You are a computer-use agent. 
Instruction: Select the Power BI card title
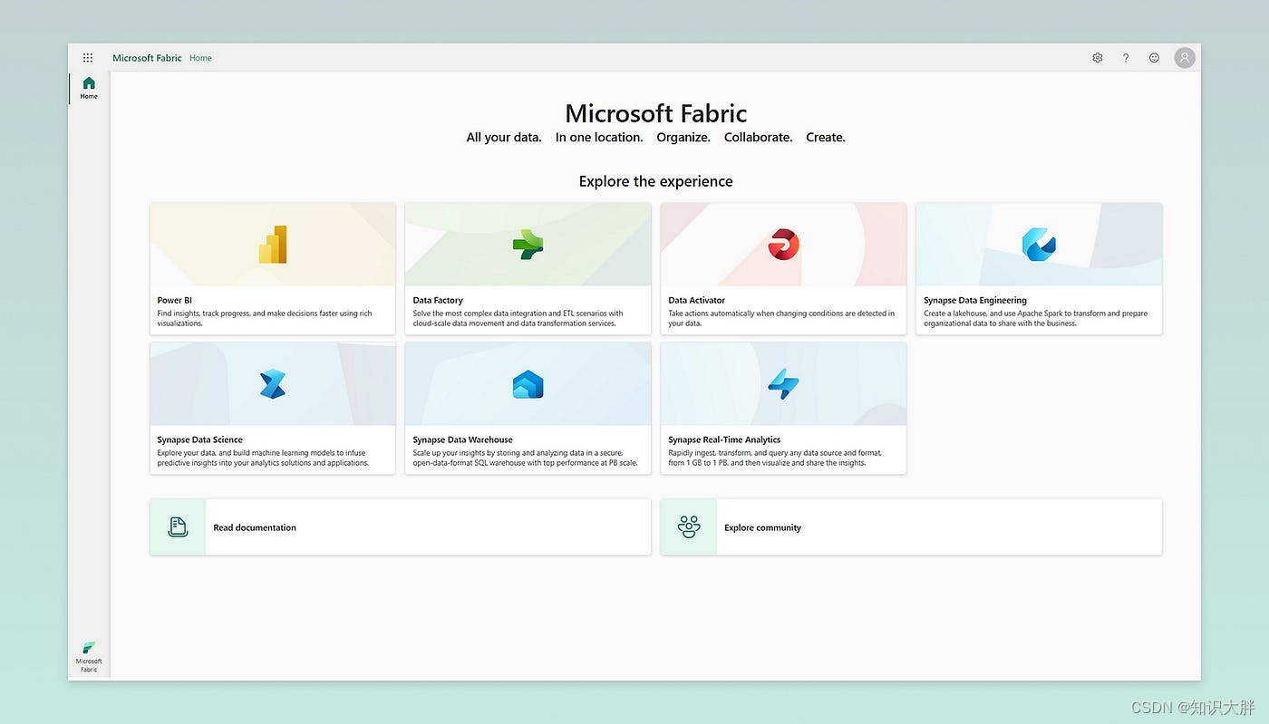point(175,300)
